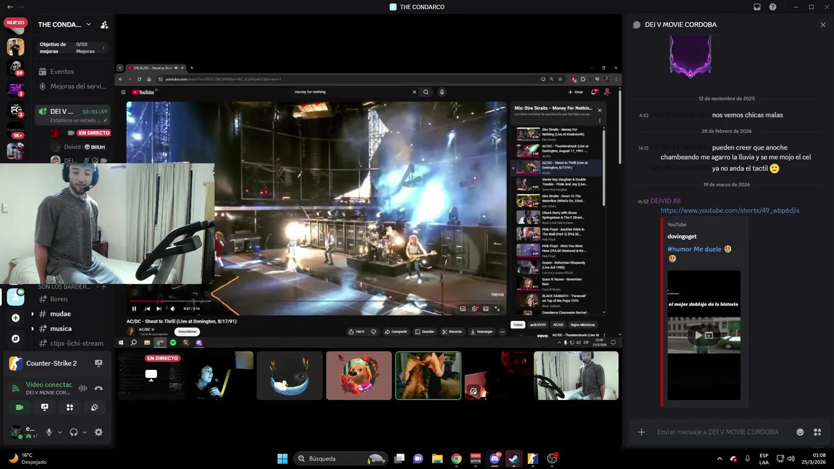Viewport: 834px width, 469px height.
Task: Open the Discord Inbox icon in title bar
Action: (756, 7)
